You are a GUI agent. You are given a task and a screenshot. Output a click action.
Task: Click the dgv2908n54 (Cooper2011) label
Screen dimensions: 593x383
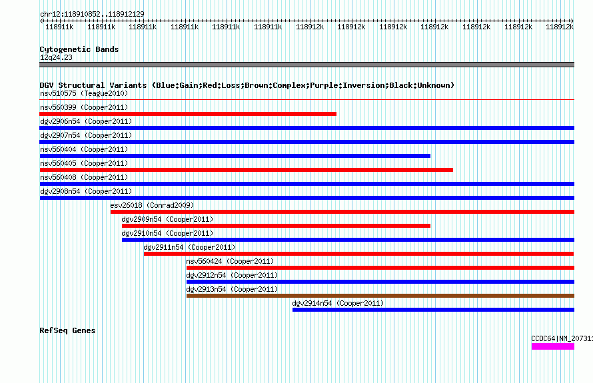pyautogui.click(x=86, y=191)
